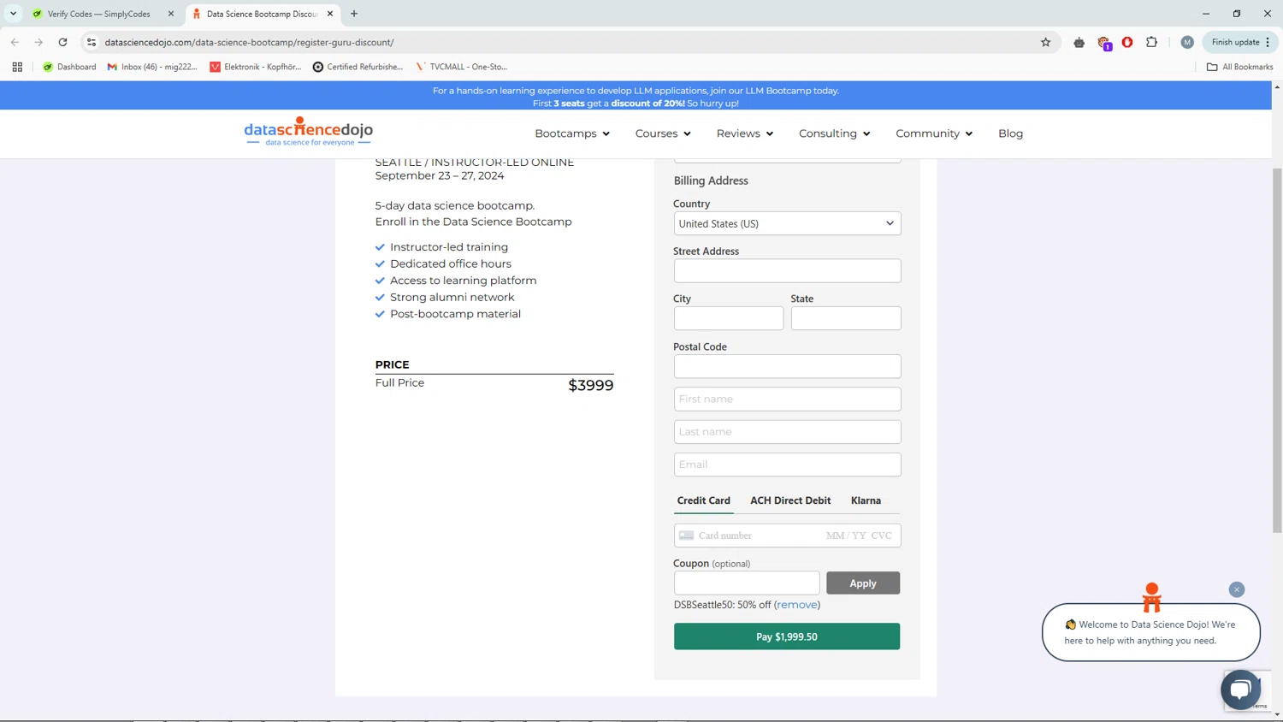Focus the City input field

point(728,318)
